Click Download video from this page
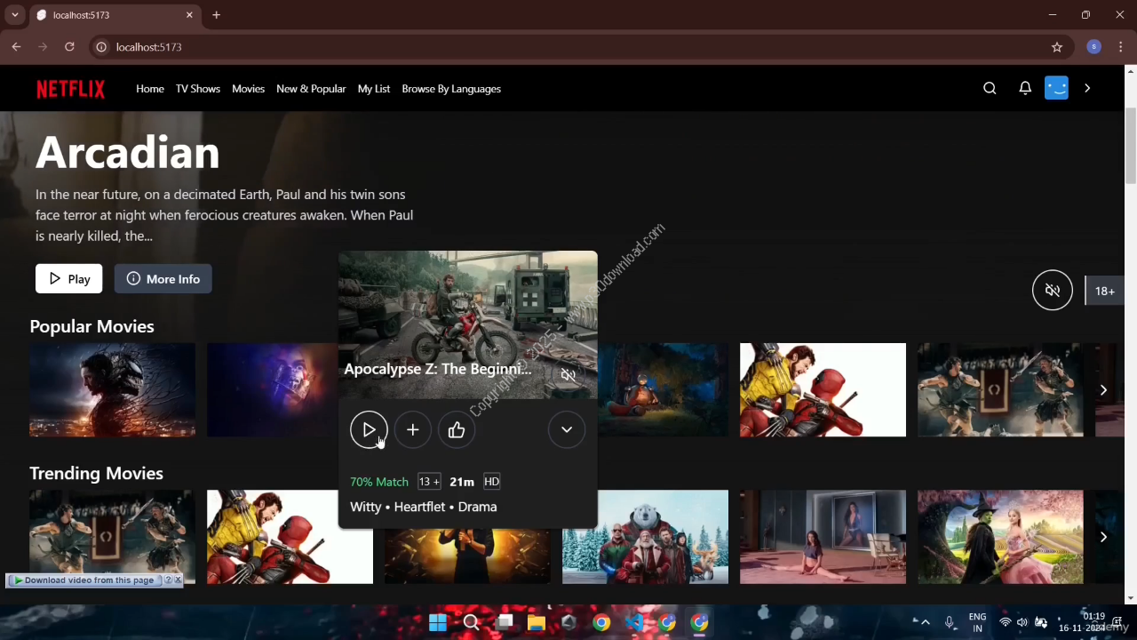This screenshot has width=1137, height=640. click(x=83, y=580)
